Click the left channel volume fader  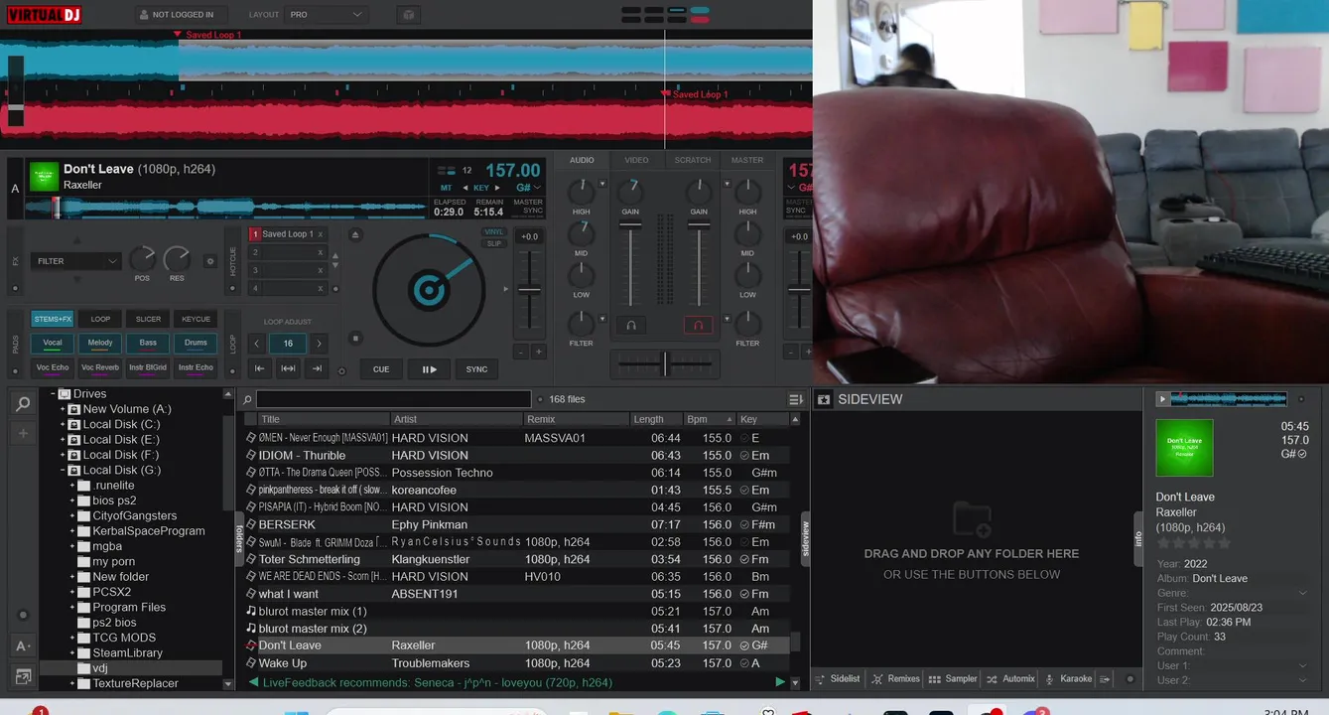630,224
